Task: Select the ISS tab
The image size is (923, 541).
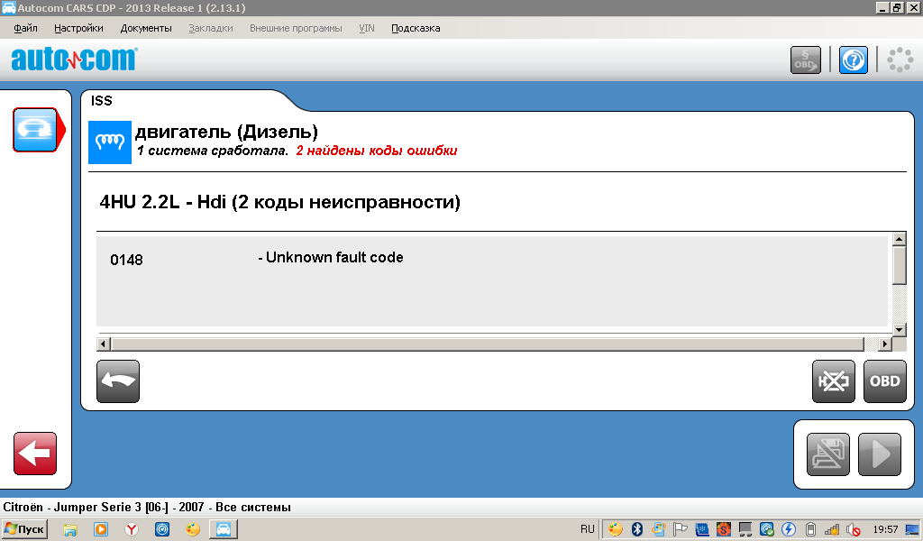Action: click(x=102, y=101)
